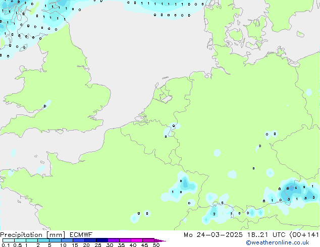Viewport: 320px width, 247px height.
Task: Click the 2 mm legend color swatch
Action: tap(43, 240)
